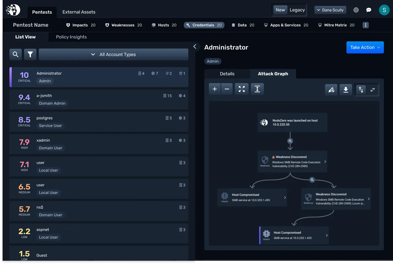393x264 pixels.
Task: Go to Mitre Matrix section
Action: click(336, 25)
